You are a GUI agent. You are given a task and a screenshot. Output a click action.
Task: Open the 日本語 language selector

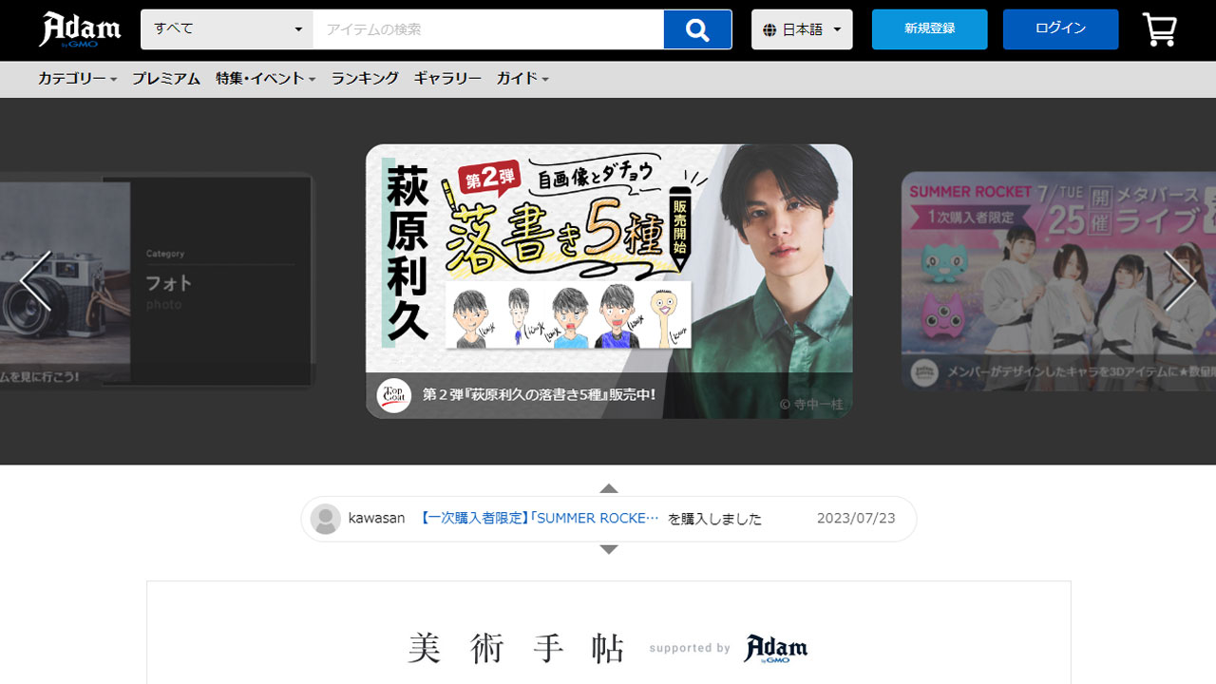pos(802,29)
